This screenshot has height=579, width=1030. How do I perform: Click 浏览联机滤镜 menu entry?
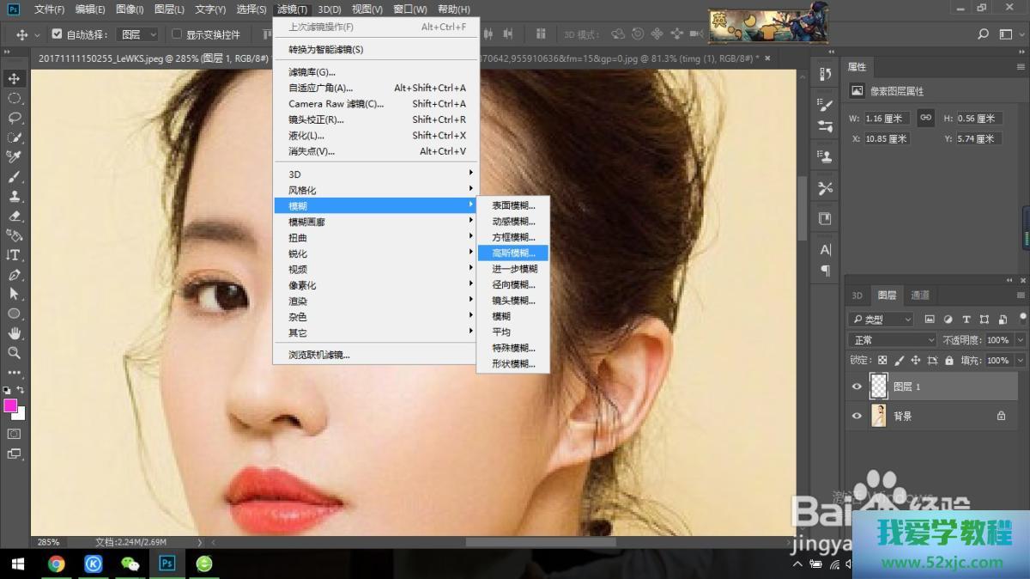click(319, 355)
